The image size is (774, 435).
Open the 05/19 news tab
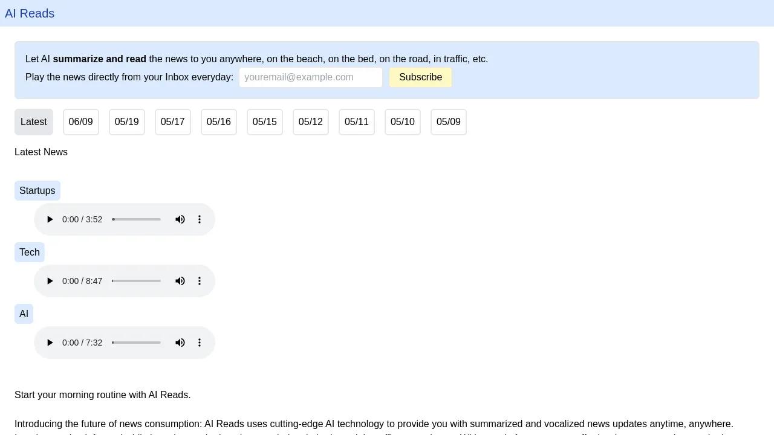coord(127,122)
